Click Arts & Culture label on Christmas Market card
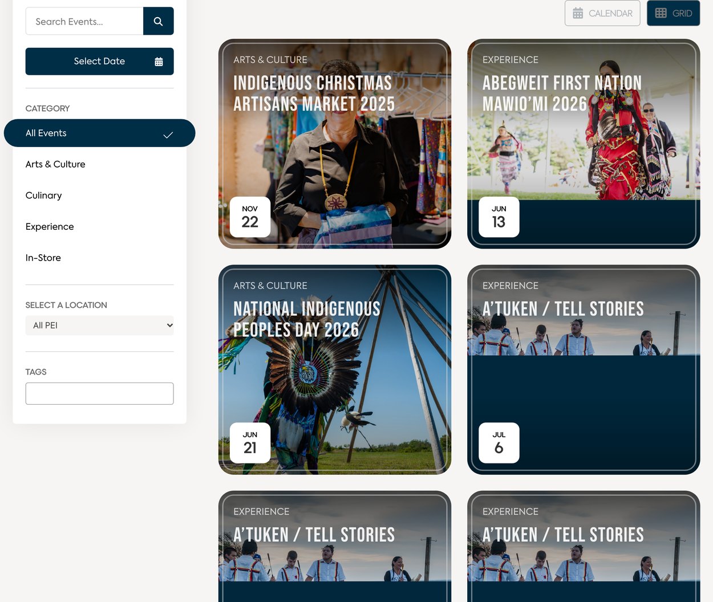The image size is (713, 602). (x=270, y=60)
